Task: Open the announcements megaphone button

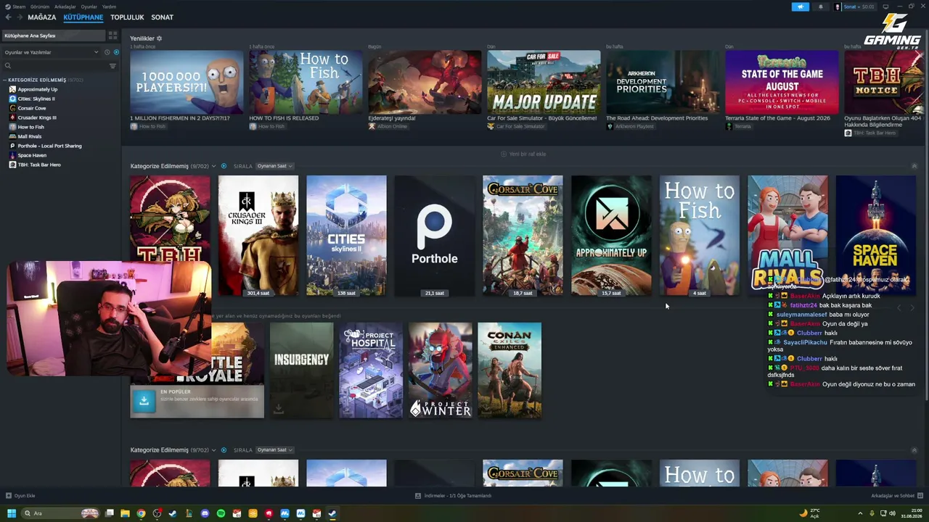Action: click(801, 7)
